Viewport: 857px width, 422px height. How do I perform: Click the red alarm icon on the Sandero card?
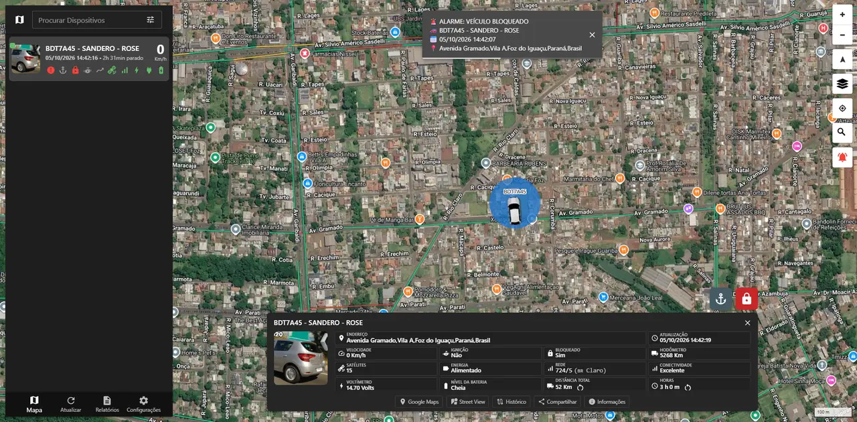click(51, 70)
